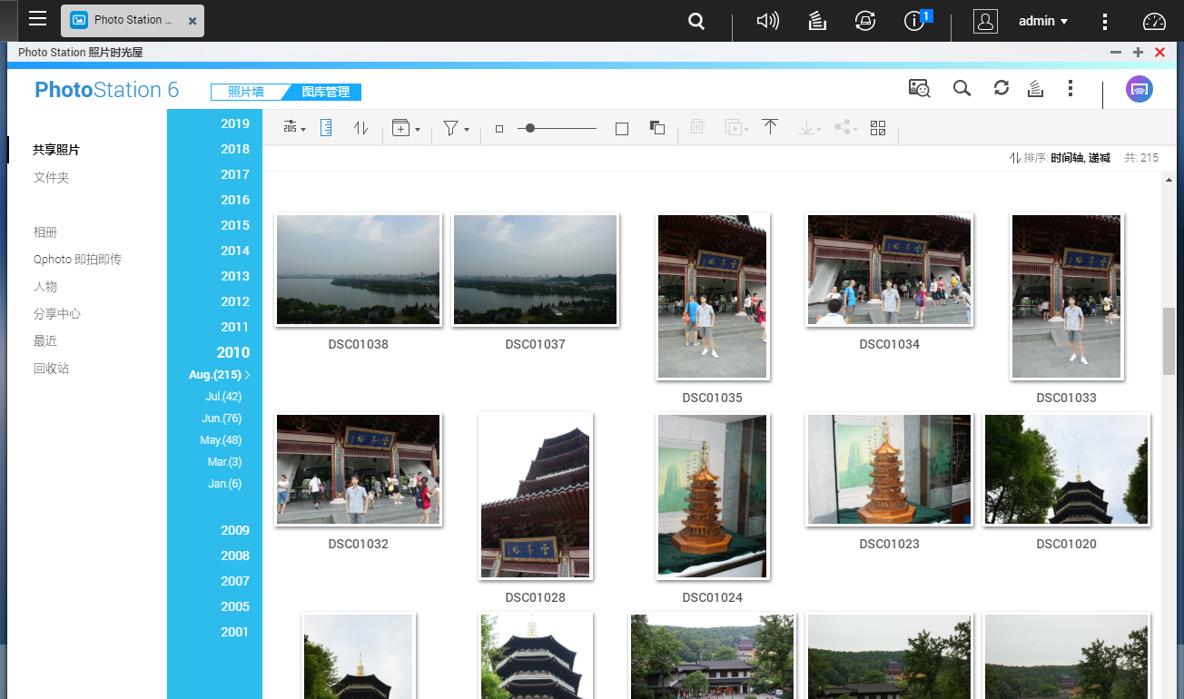Select the largest thumbnail size square

pyautogui.click(x=622, y=129)
